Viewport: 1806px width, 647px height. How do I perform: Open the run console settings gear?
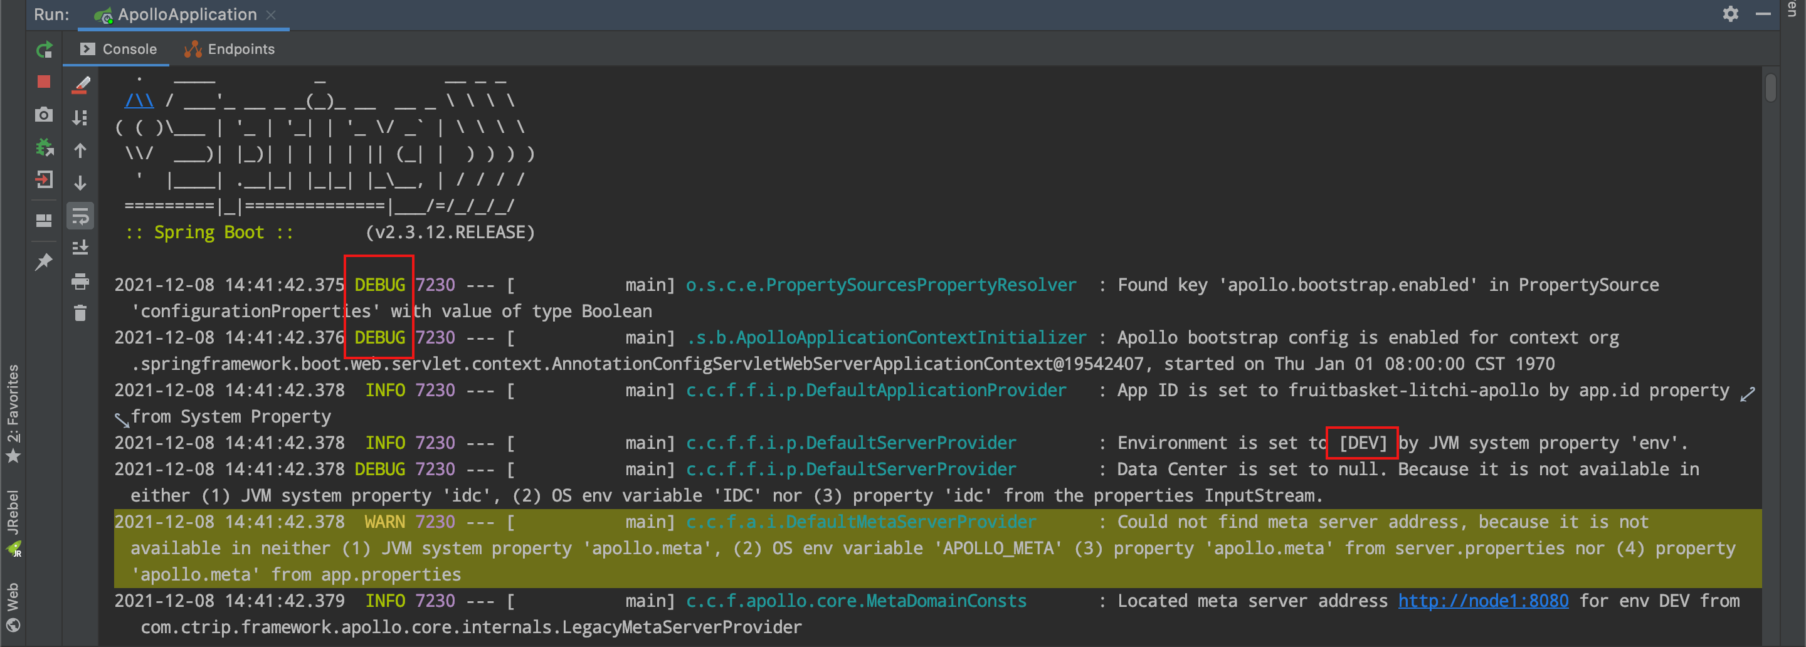pyautogui.click(x=1731, y=14)
